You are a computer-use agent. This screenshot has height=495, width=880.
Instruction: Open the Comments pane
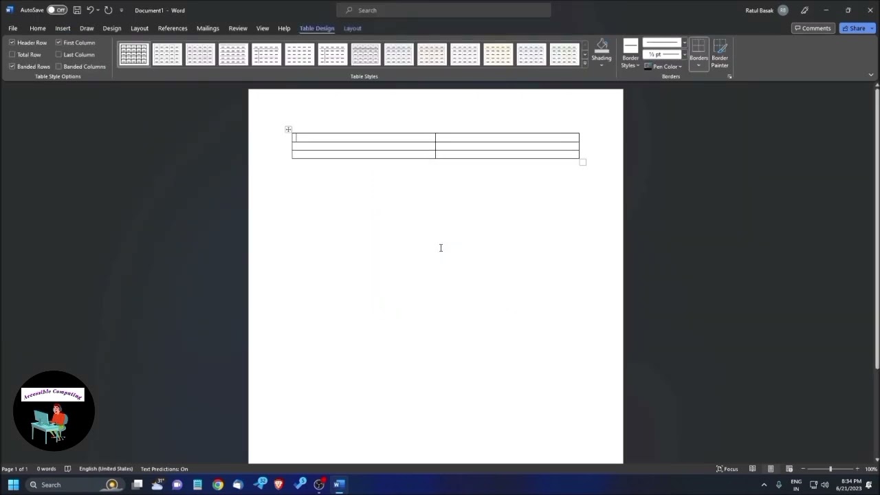[812, 28]
